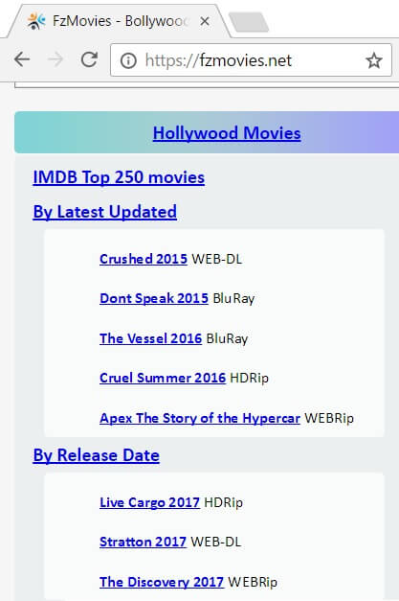Screen dimensions: 399x601
Task: Click the fzmovies.net address bar
Action: pyautogui.click(x=251, y=60)
